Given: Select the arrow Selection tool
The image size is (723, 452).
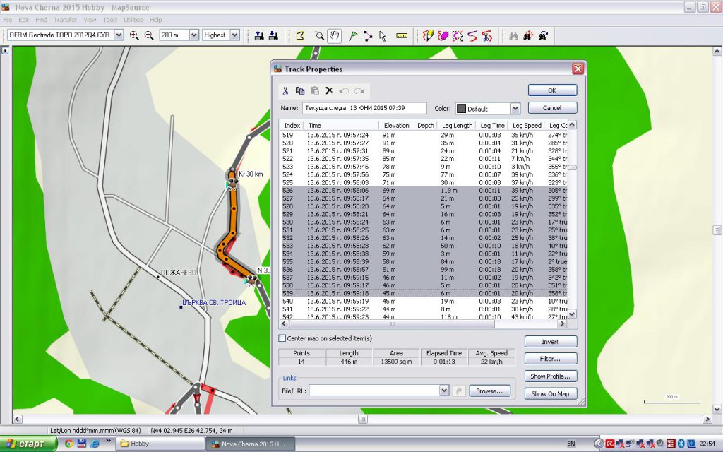Looking at the screenshot, I should (383, 35).
